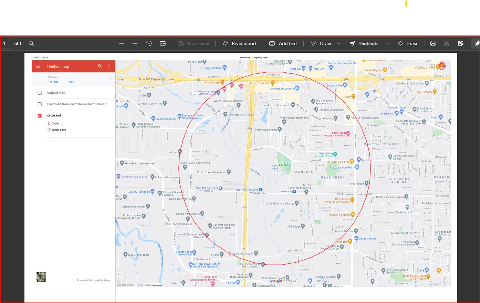Viewport: 480px width, 303px height.
Task: Click the map search icon
Action: (x=100, y=66)
